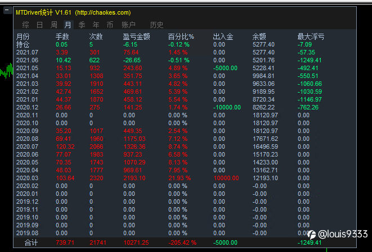Select the 2020.11 month row label

(x=27, y=115)
